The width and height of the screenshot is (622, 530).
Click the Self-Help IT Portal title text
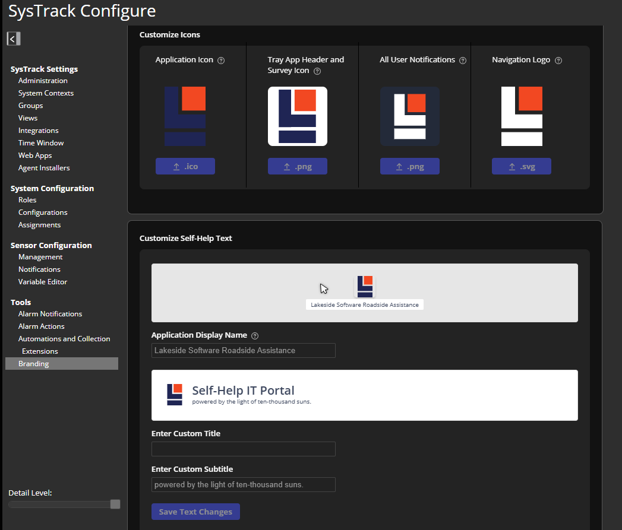coord(243,391)
